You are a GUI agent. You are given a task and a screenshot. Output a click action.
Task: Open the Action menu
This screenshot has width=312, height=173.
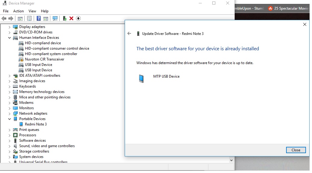pyautogui.click(x=18, y=11)
